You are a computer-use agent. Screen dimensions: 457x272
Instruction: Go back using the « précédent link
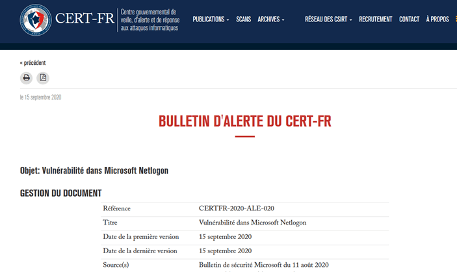pyautogui.click(x=33, y=62)
